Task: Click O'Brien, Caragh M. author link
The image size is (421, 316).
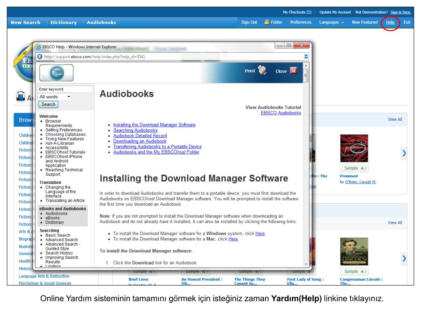Action: [360, 182]
